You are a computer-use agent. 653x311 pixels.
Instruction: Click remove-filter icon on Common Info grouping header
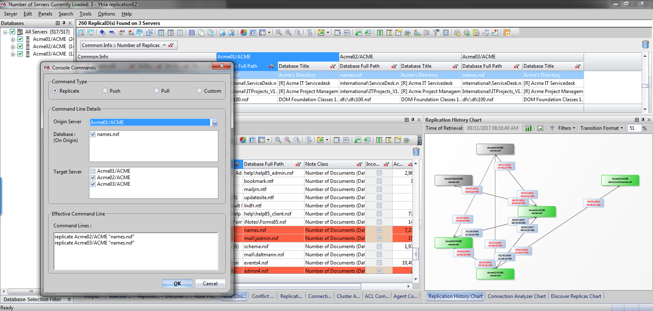(171, 45)
